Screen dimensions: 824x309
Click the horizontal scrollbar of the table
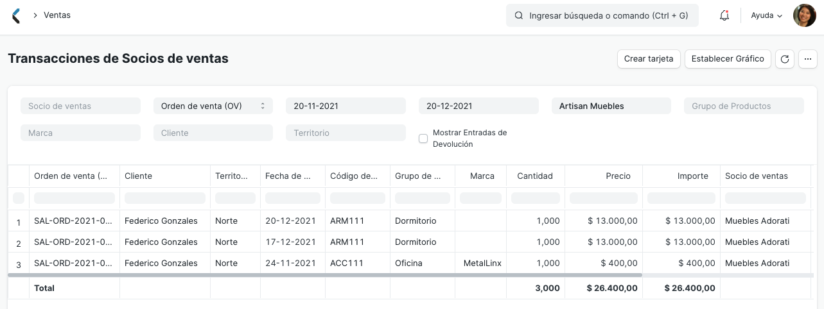(324, 275)
